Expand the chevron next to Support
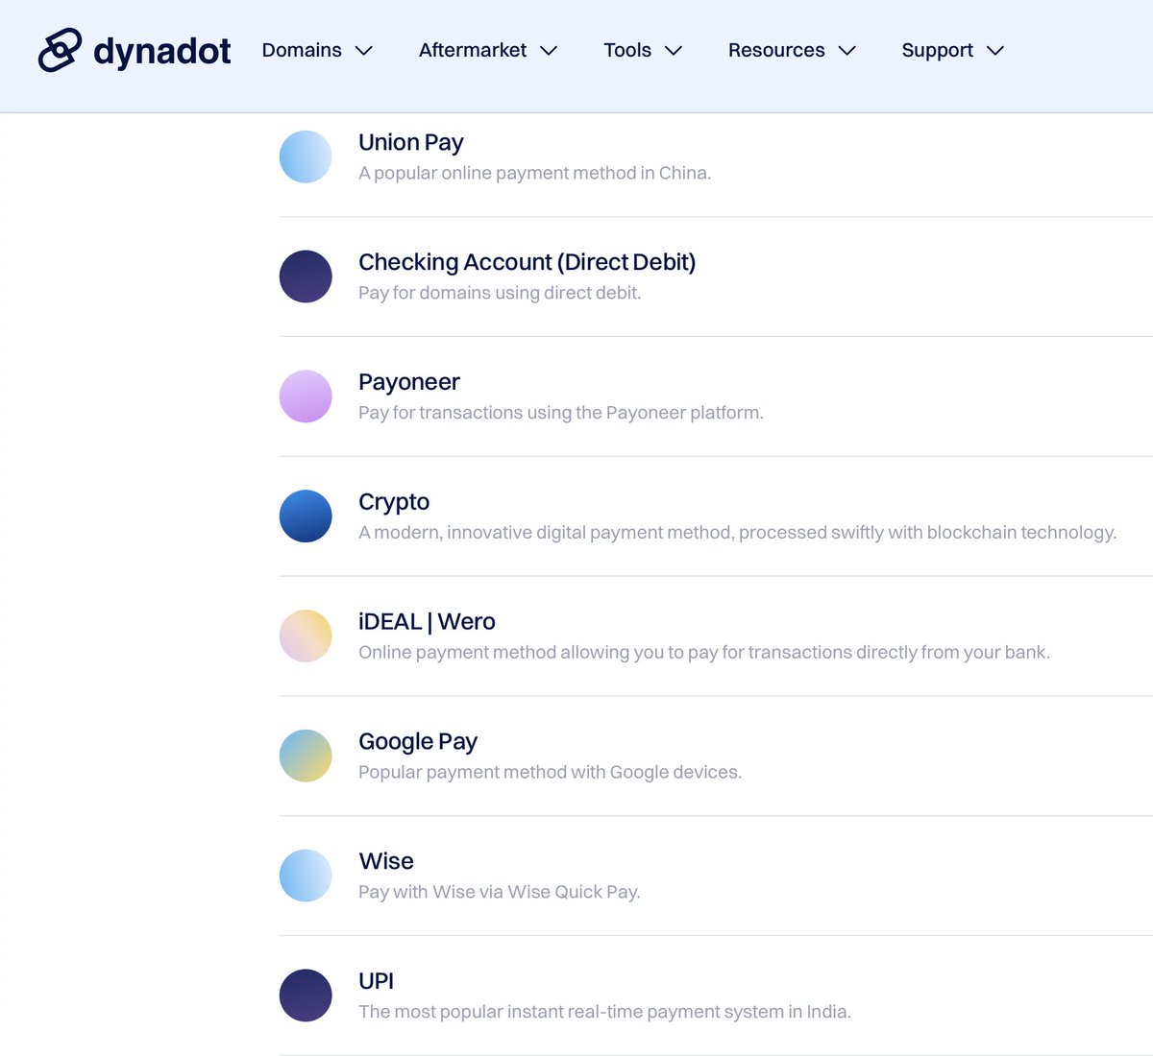Image resolution: width=1153 pixels, height=1056 pixels. [995, 51]
